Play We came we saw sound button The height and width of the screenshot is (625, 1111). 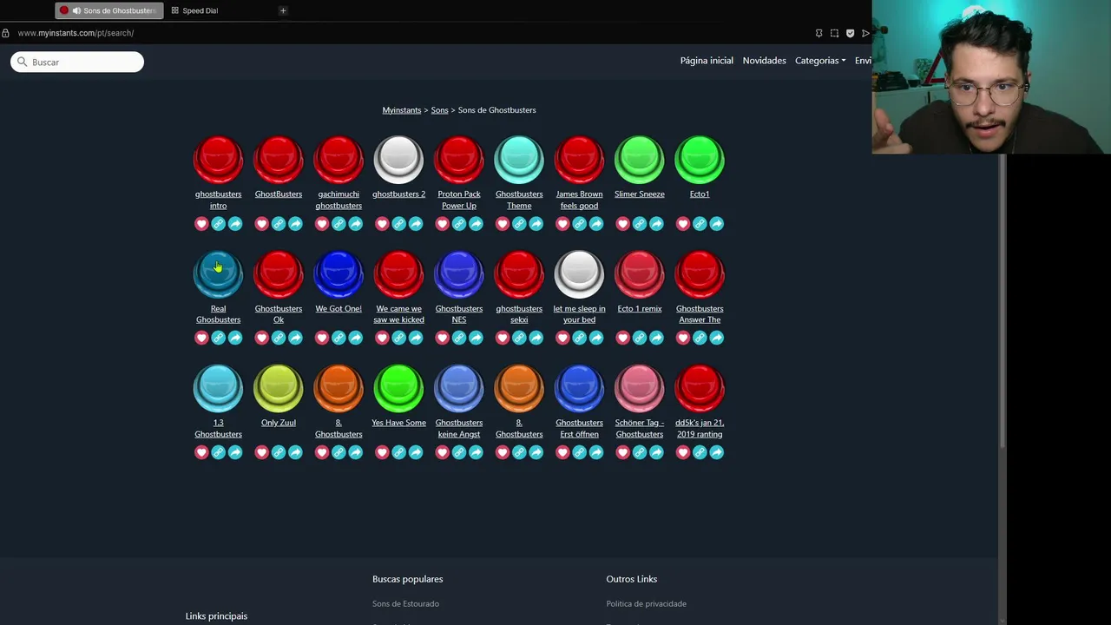click(398, 274)
